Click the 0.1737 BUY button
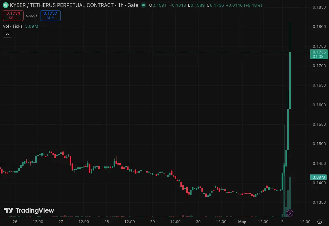The height and width of the screenshot is (226, 329). (50, 16)
